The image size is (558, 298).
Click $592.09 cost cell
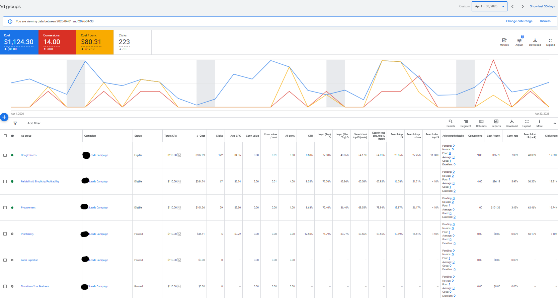[x=200, y=155]
